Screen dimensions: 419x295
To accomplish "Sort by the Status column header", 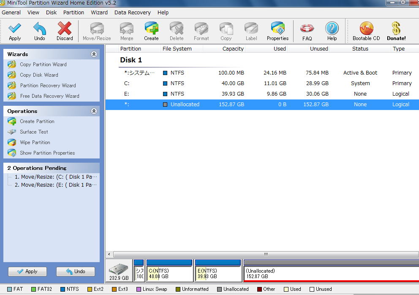I will click(360, 49).
